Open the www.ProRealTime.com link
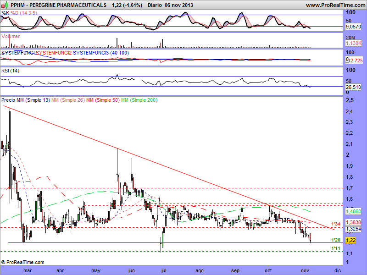The height and width of the screenshot is (275, 367). [x=336, y=5]
